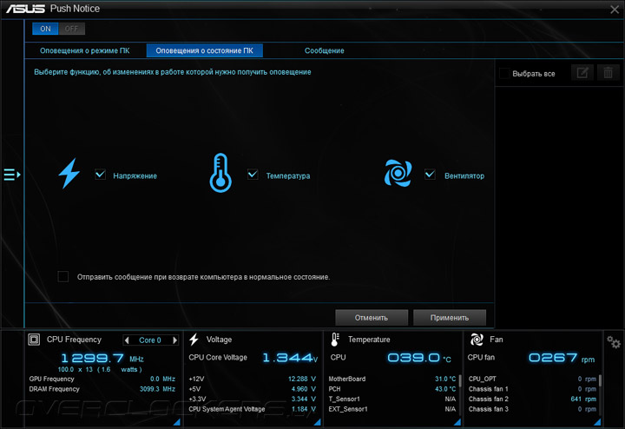Image resolution: width=625 pixels, height=429 pixels.
Task: Click the Core 0 selector label
Action: click(x=150, y=340)
